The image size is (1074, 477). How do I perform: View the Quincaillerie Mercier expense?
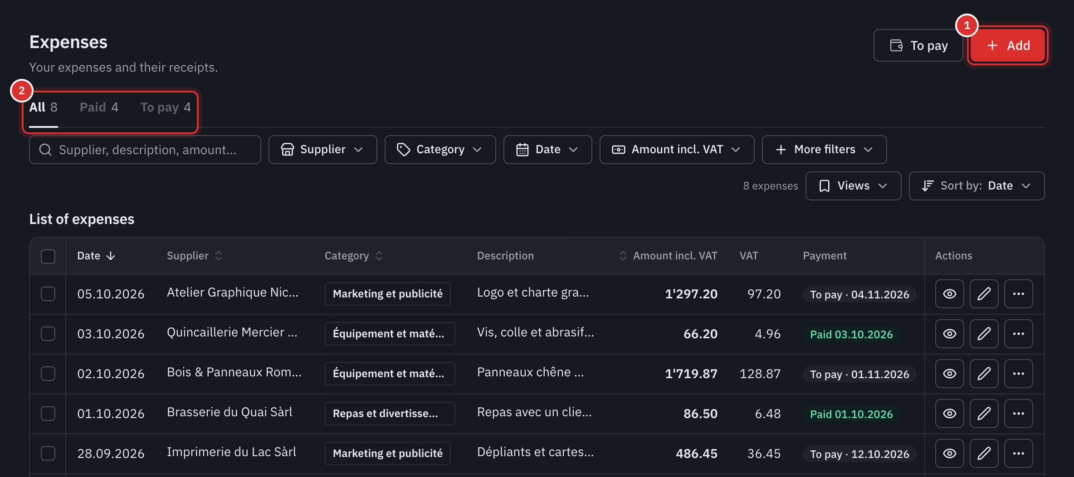[x=949, y=334]
